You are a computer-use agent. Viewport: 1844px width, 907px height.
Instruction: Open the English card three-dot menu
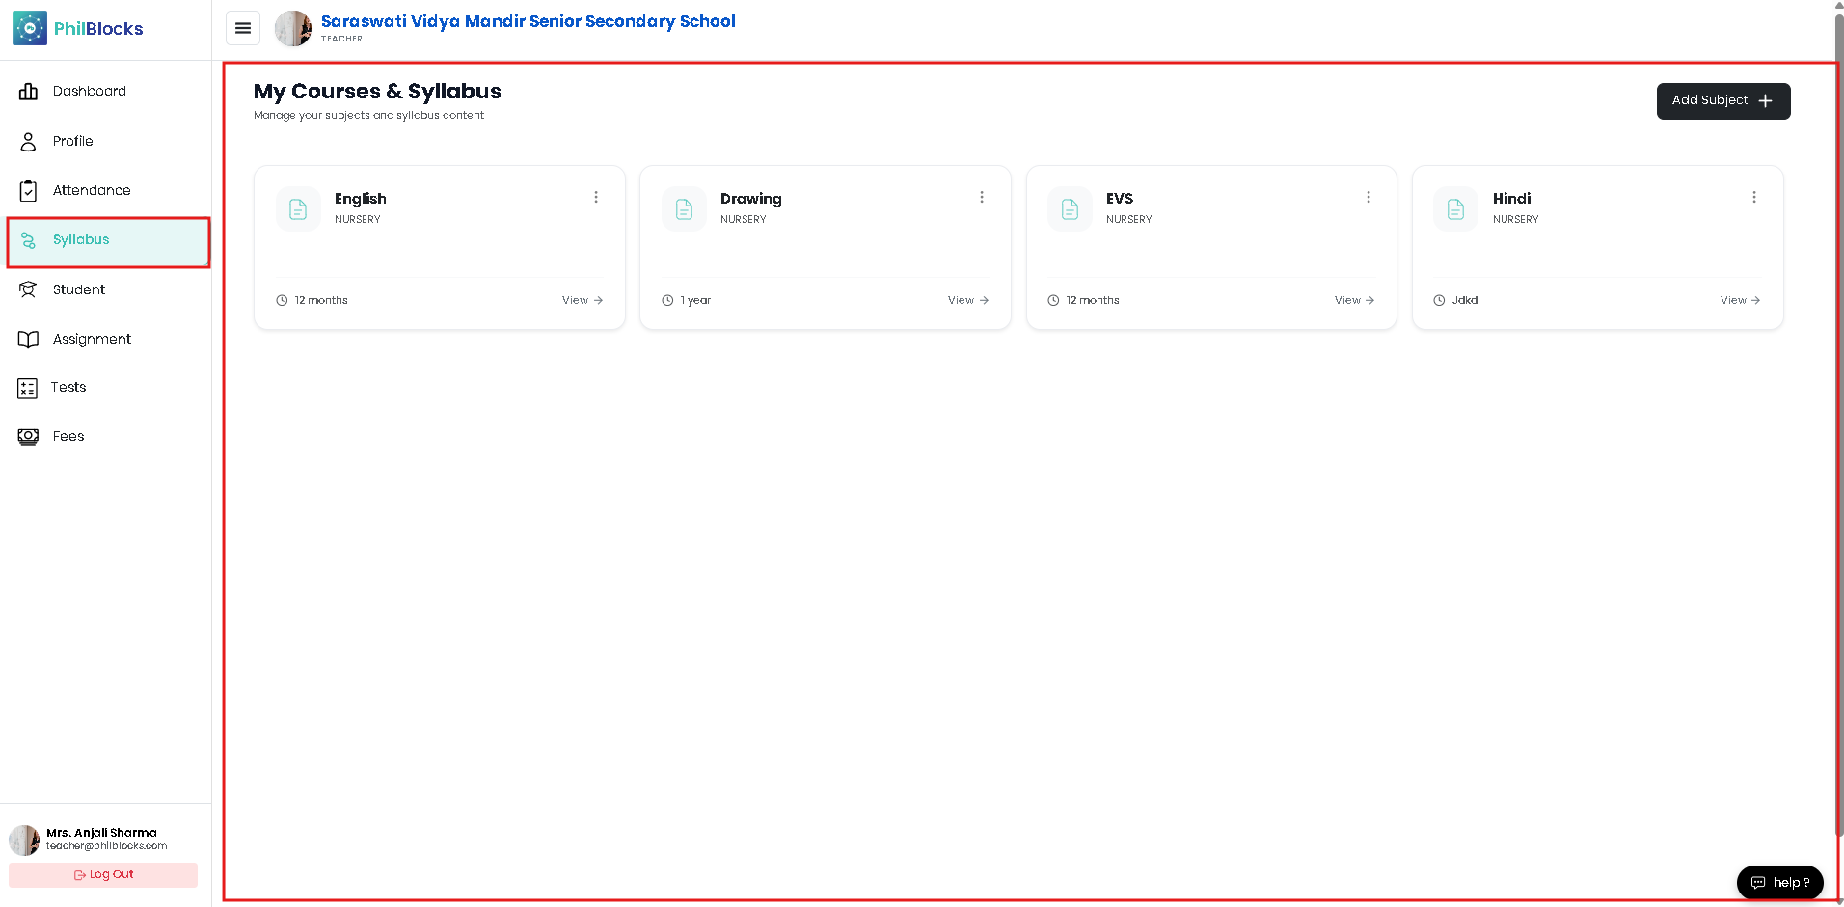[x=596, y=197]
